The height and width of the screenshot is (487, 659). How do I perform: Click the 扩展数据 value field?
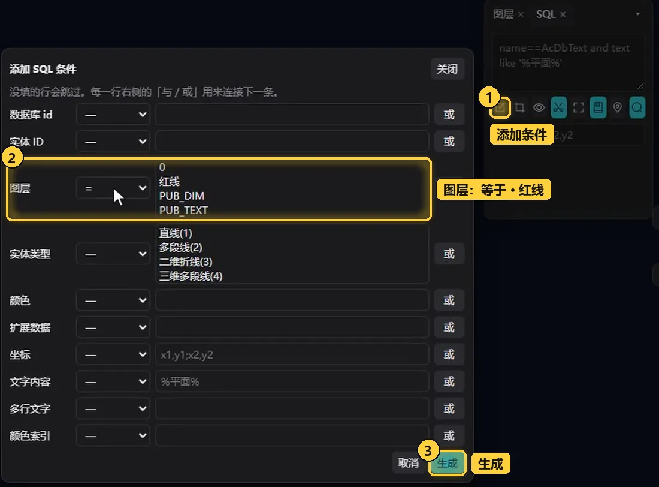292,327
